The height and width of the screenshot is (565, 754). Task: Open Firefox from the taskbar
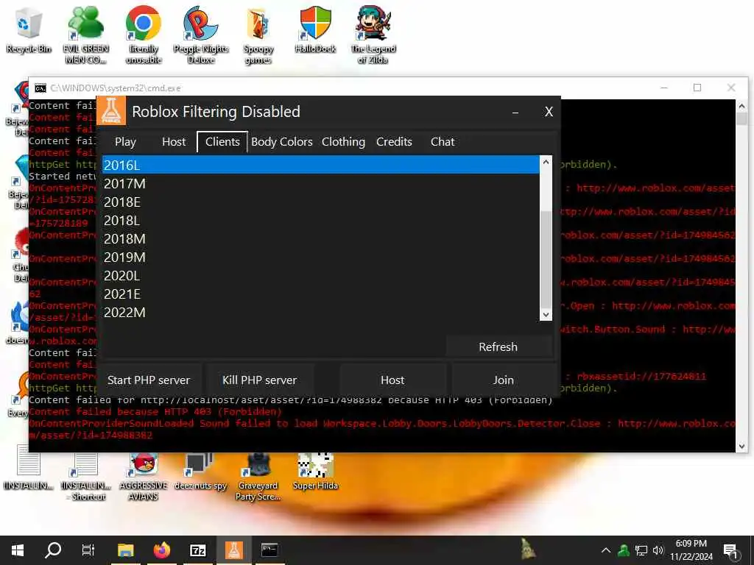pyautogui.click(x=162, y=550)
